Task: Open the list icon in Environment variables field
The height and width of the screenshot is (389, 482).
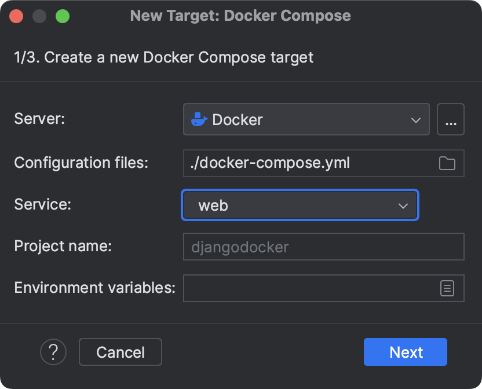Action: [447, 288]
